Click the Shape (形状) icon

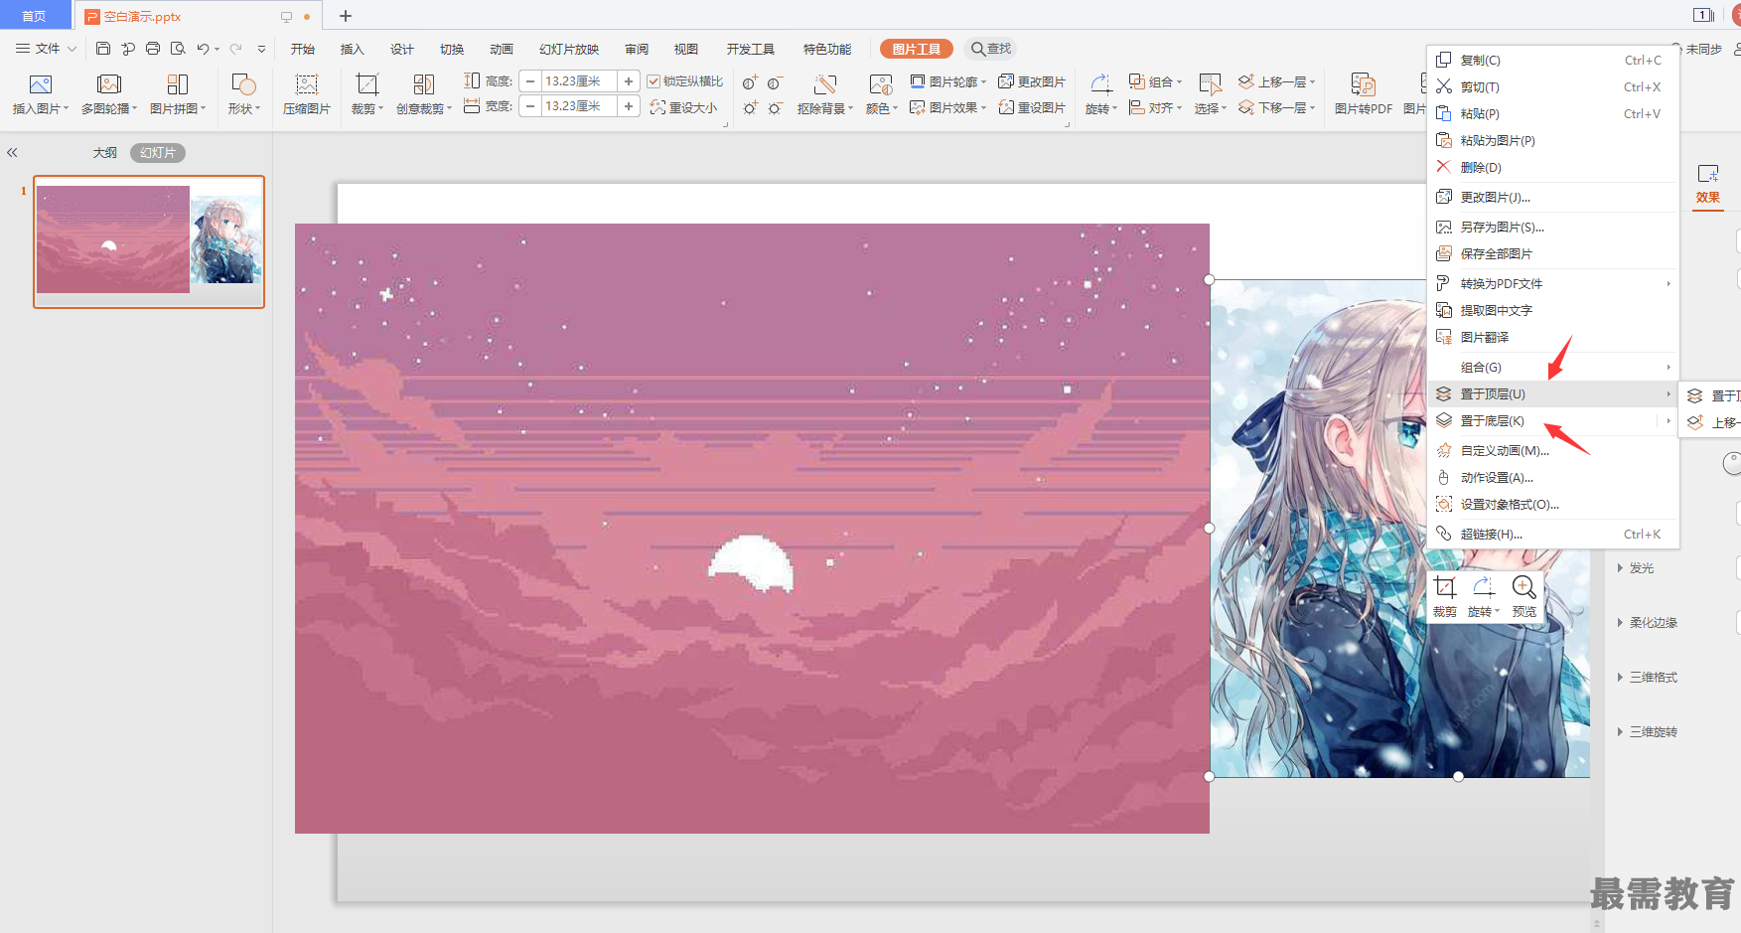click(x=243, y=84)
